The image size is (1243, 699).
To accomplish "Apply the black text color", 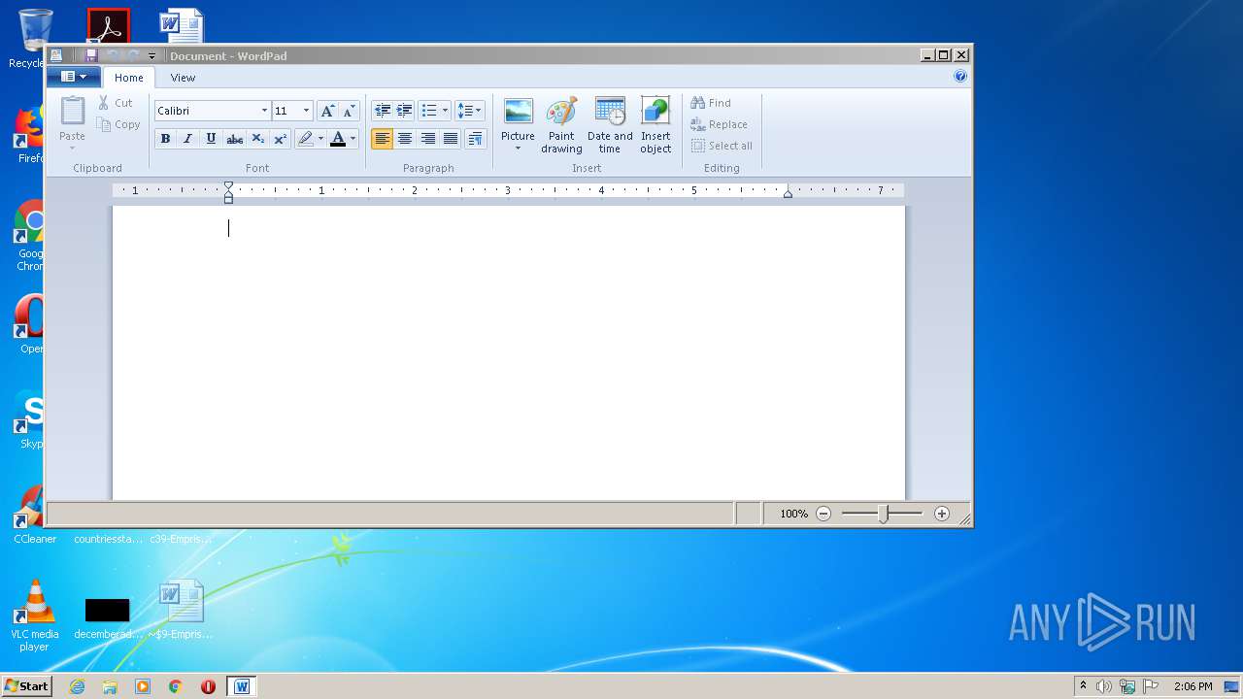I will [338, 139].
